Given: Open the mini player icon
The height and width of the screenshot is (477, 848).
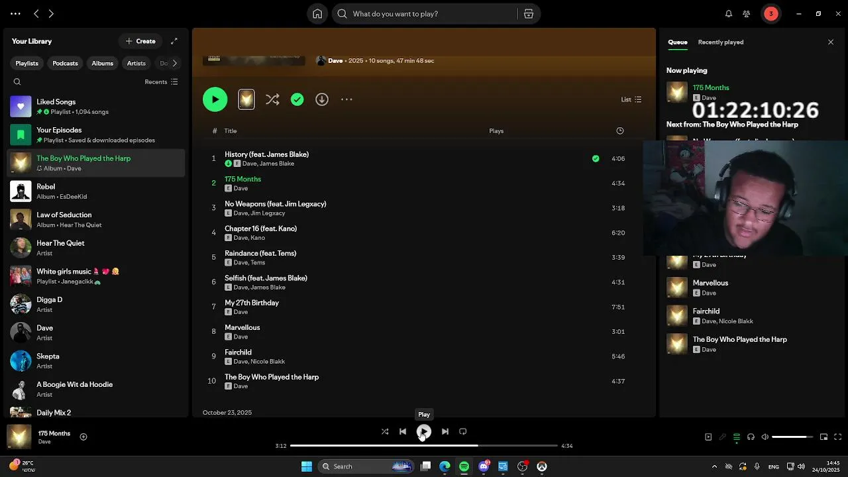Looking at the screenshot, I should click(823, 437).
